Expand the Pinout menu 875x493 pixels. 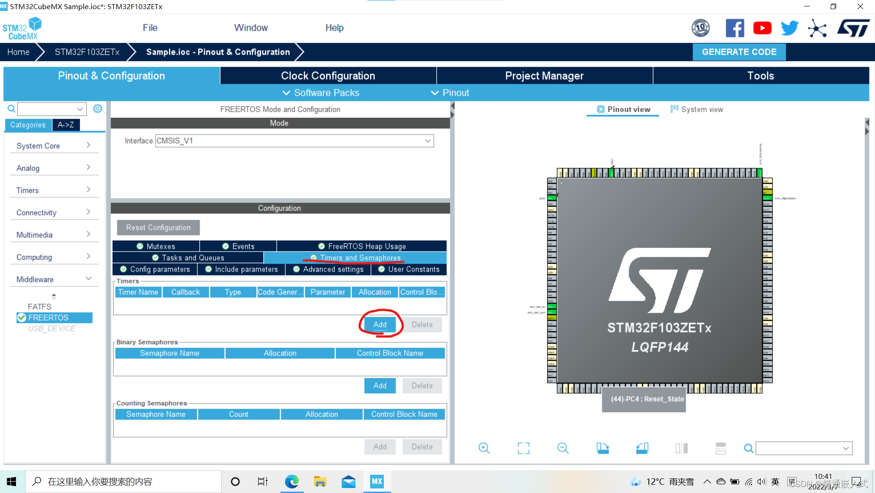(450, 93)
